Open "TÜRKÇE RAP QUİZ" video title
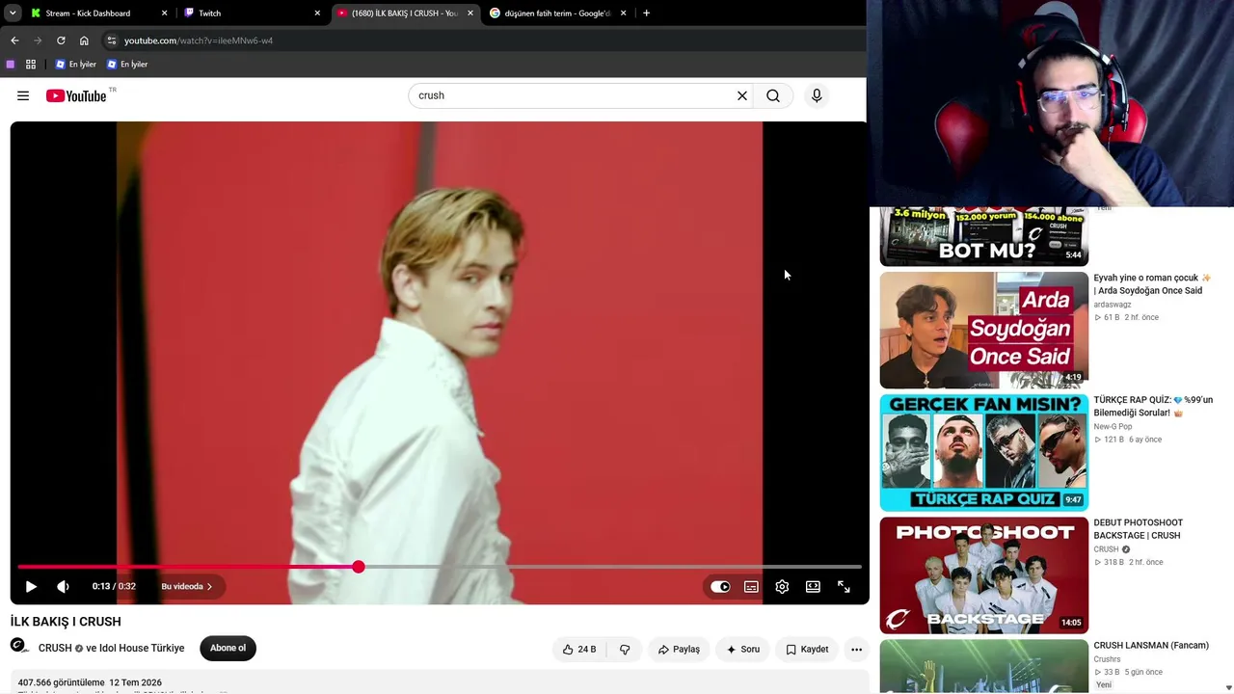 pyautogui.click(x=1153, y=407)
